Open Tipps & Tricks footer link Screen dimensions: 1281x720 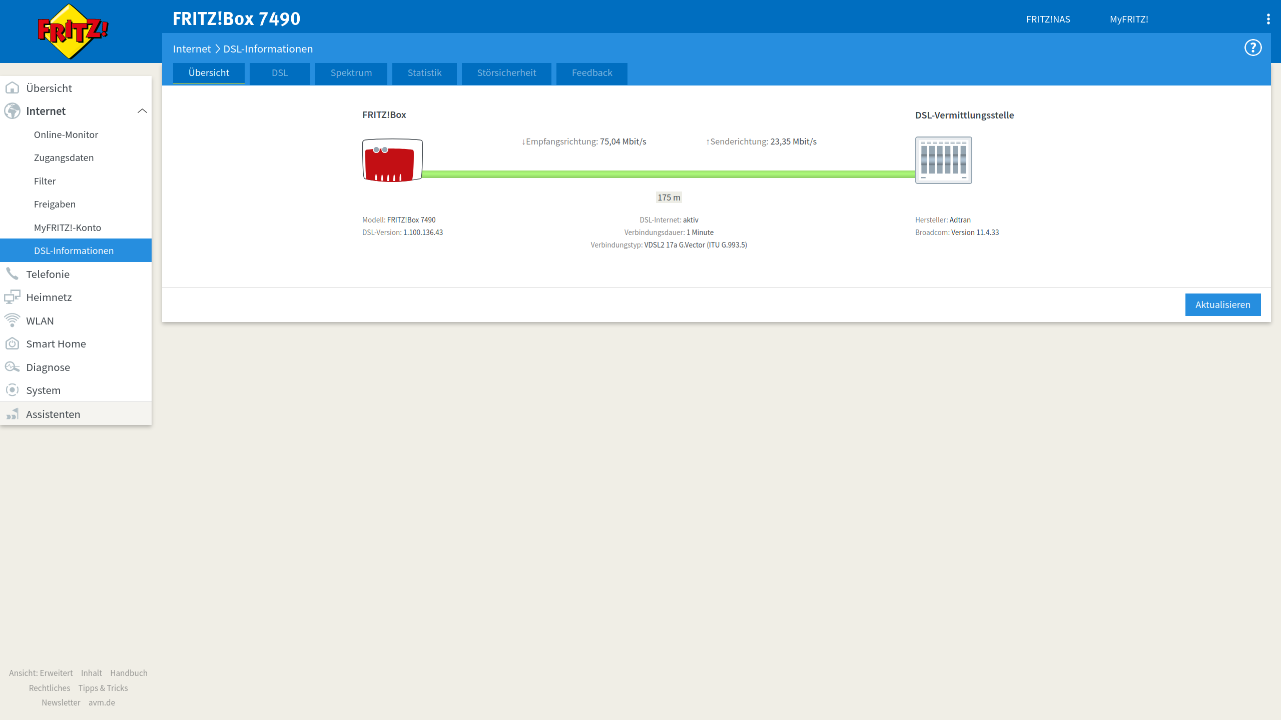103,688
